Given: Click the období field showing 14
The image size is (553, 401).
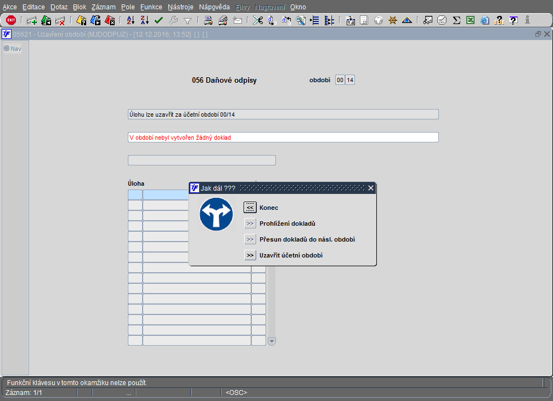Looking at the screenshot, I should pyautogui.click(x=350, y=80).
